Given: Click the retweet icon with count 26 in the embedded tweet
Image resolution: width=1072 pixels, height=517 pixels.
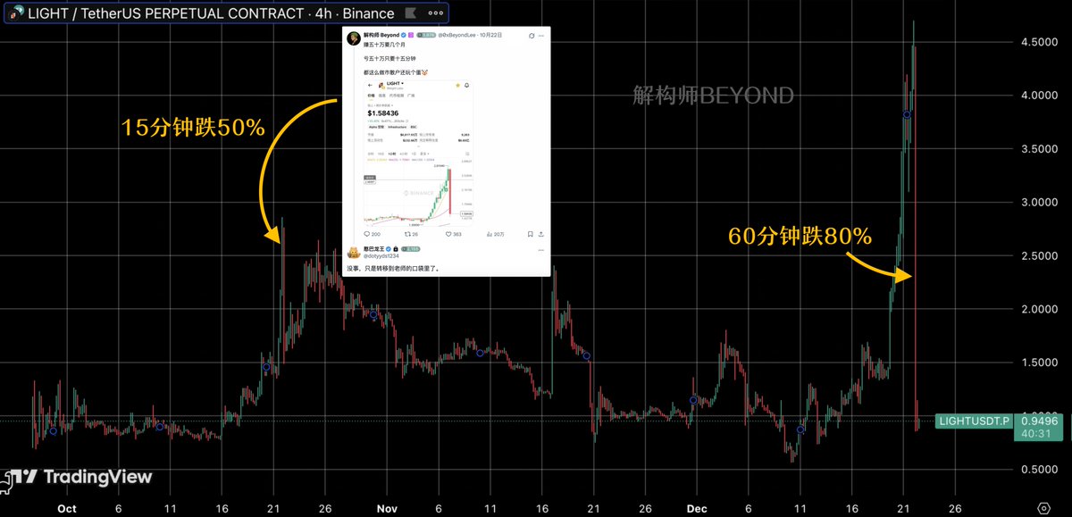Looking at the screenshot, I should click(x=406, y=234).
